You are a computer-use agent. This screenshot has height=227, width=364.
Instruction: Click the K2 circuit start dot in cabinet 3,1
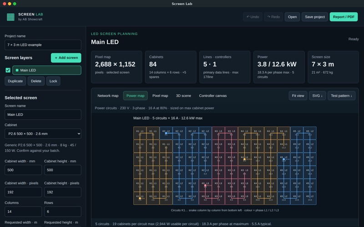[166, 133]
